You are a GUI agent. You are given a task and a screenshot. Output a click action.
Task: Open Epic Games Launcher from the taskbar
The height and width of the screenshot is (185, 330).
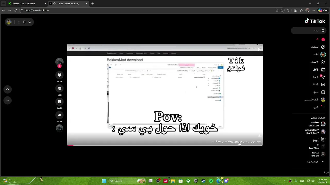(x=196, y=181)
